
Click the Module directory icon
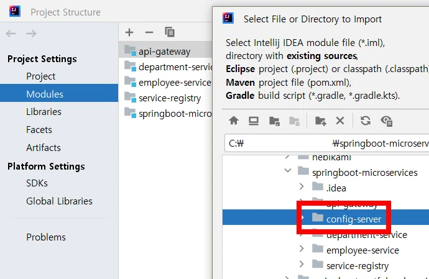click(294, 121)
